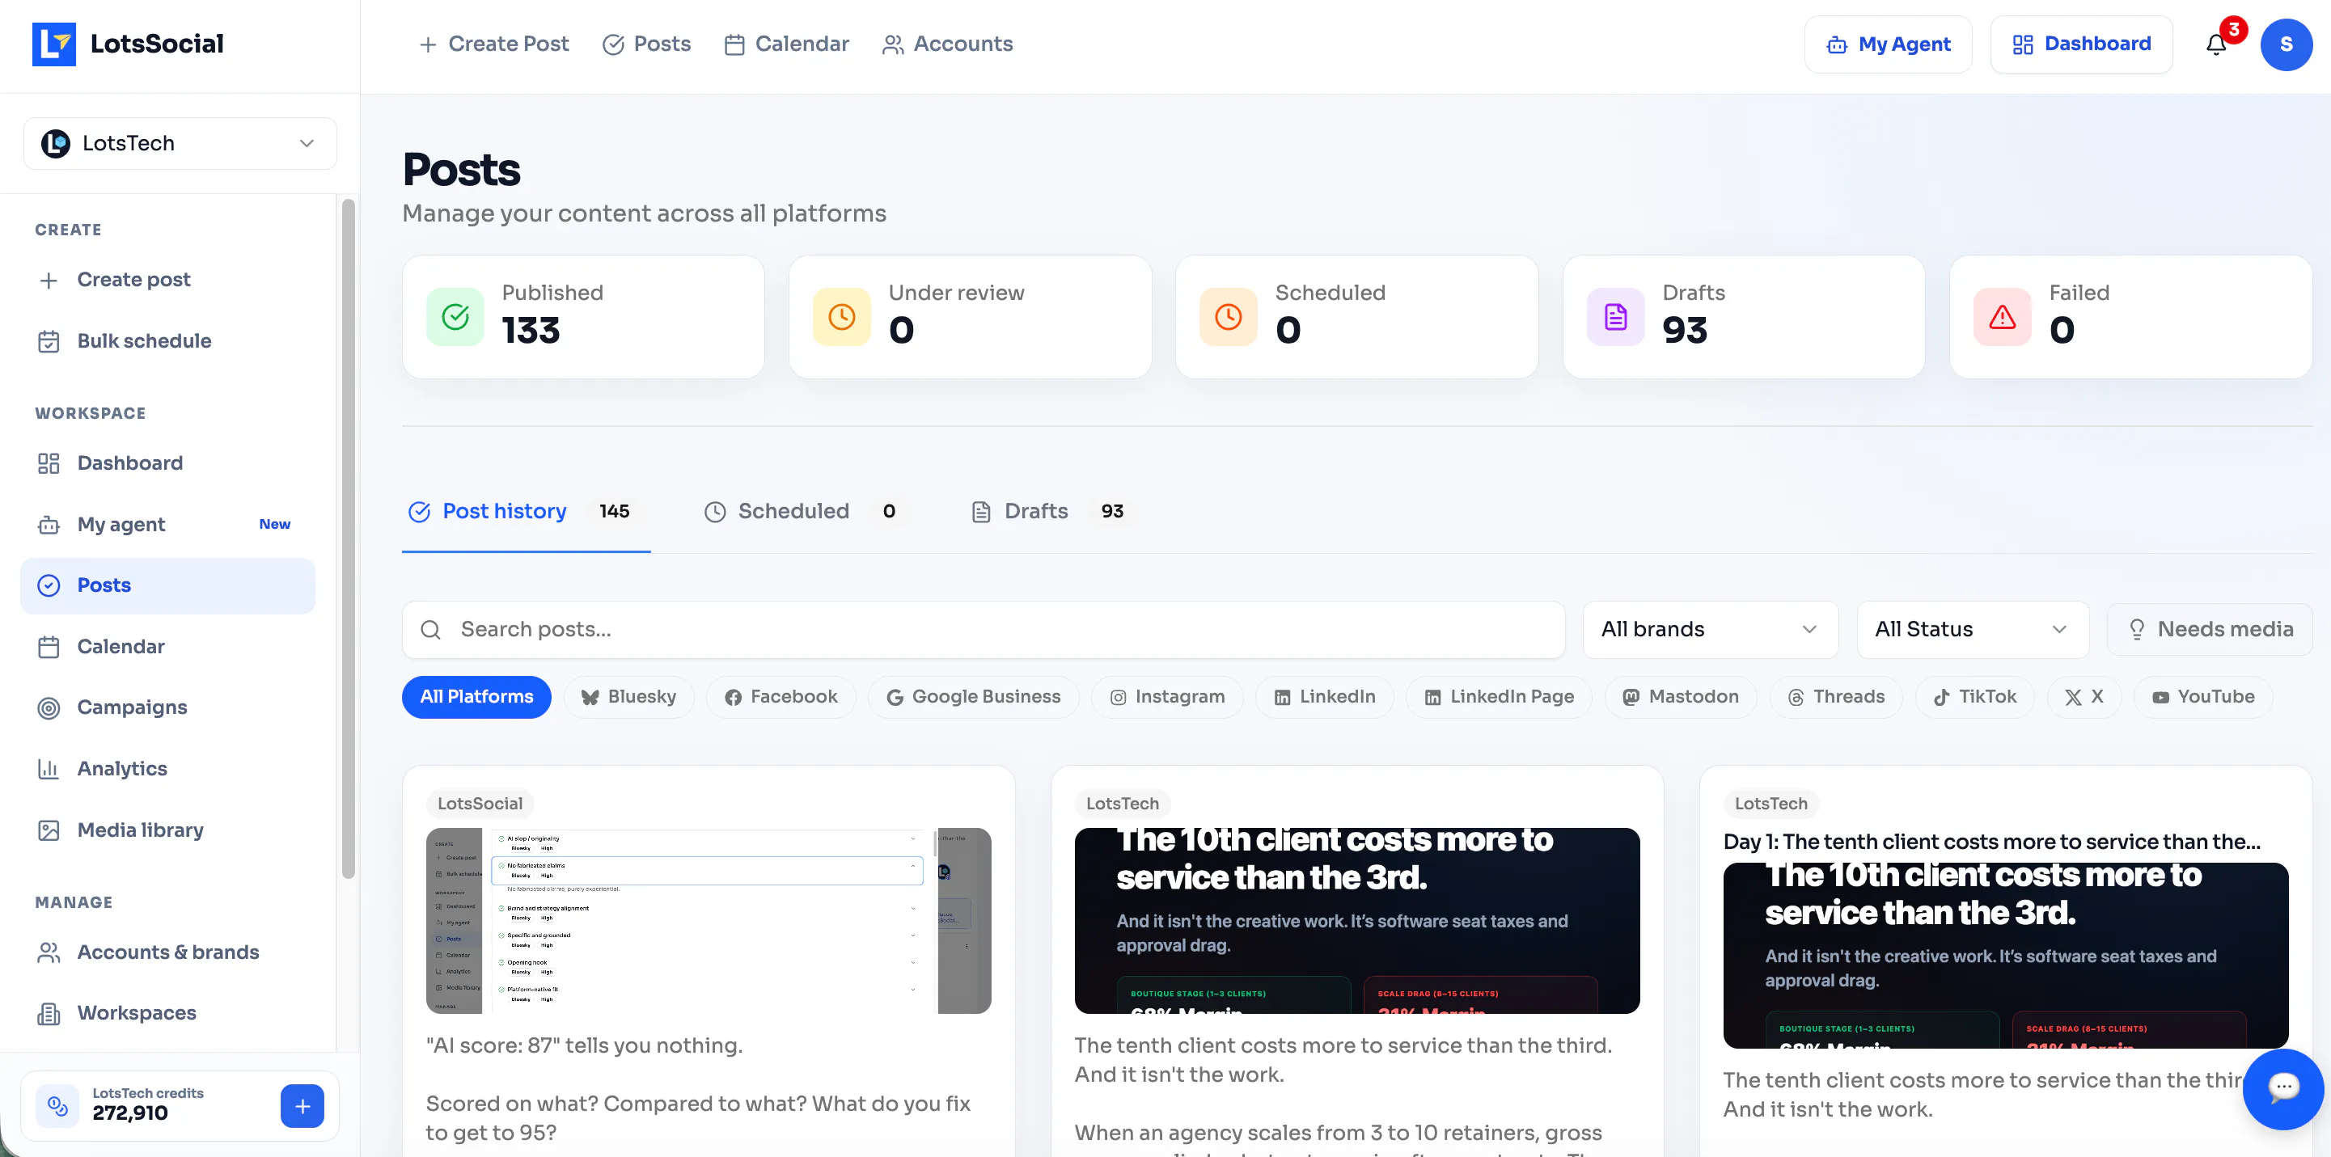Open the Day 1 post image thumbnail

pyautogui.click(x=2005, y=955)
